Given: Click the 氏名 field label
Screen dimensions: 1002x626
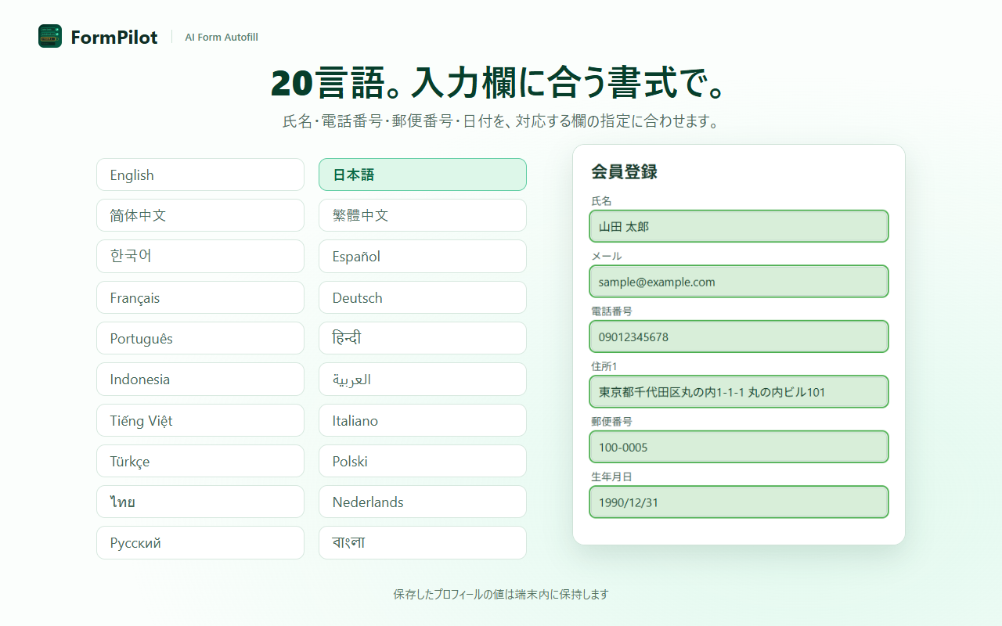Looking at the screenshot, I should coord(601,201).
